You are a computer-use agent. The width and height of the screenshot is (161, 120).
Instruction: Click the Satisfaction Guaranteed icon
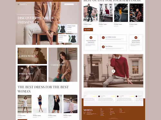[x=91, y=37]
